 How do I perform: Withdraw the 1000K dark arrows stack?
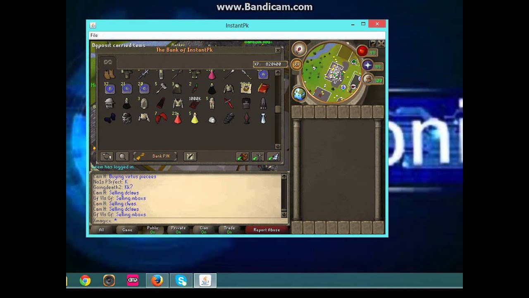pos(195,103)
